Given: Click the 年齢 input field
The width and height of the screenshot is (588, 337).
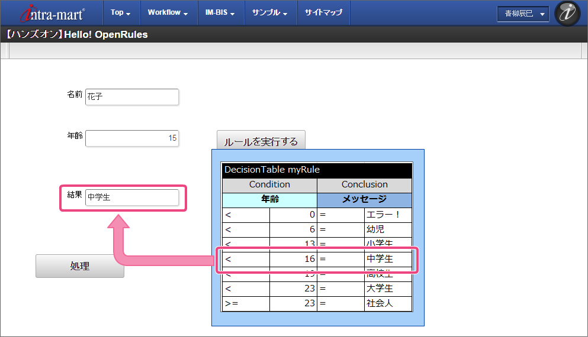Looking at the screenshot, I should pos(132,138).
